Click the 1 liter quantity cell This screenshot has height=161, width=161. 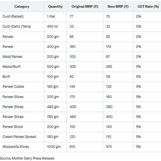(51, 17)
